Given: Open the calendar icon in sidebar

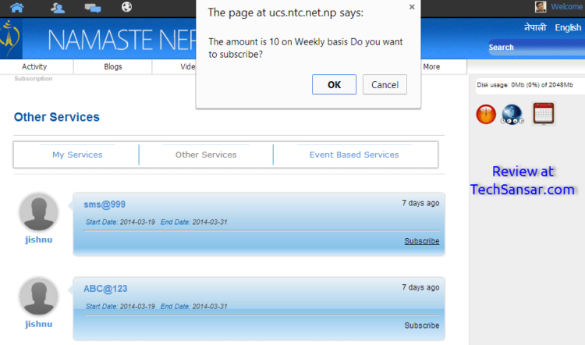Looking at the screenshot, I should 544,113.
